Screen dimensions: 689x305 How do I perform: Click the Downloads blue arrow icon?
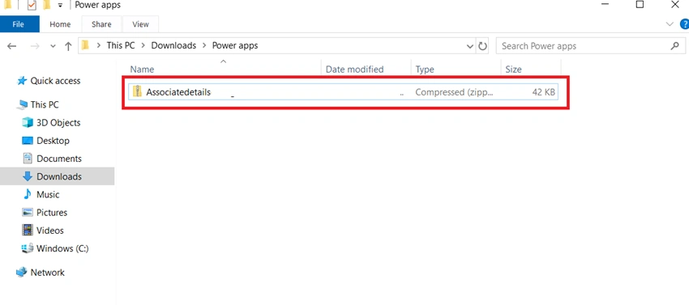click(28, 176)
